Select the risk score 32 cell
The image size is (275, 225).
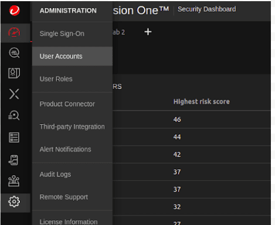click(x=177, y=207)
